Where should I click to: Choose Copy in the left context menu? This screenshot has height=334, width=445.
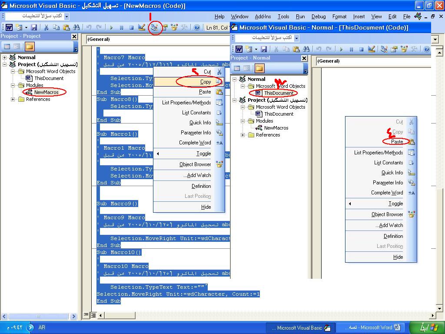coord(189,82)
